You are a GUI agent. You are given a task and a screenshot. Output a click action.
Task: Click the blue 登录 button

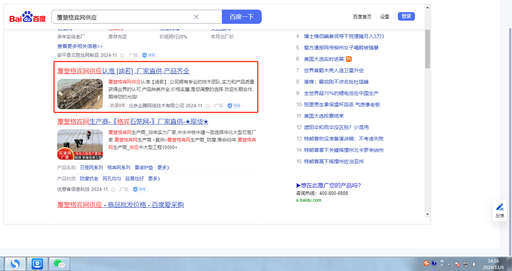[406, 16]
